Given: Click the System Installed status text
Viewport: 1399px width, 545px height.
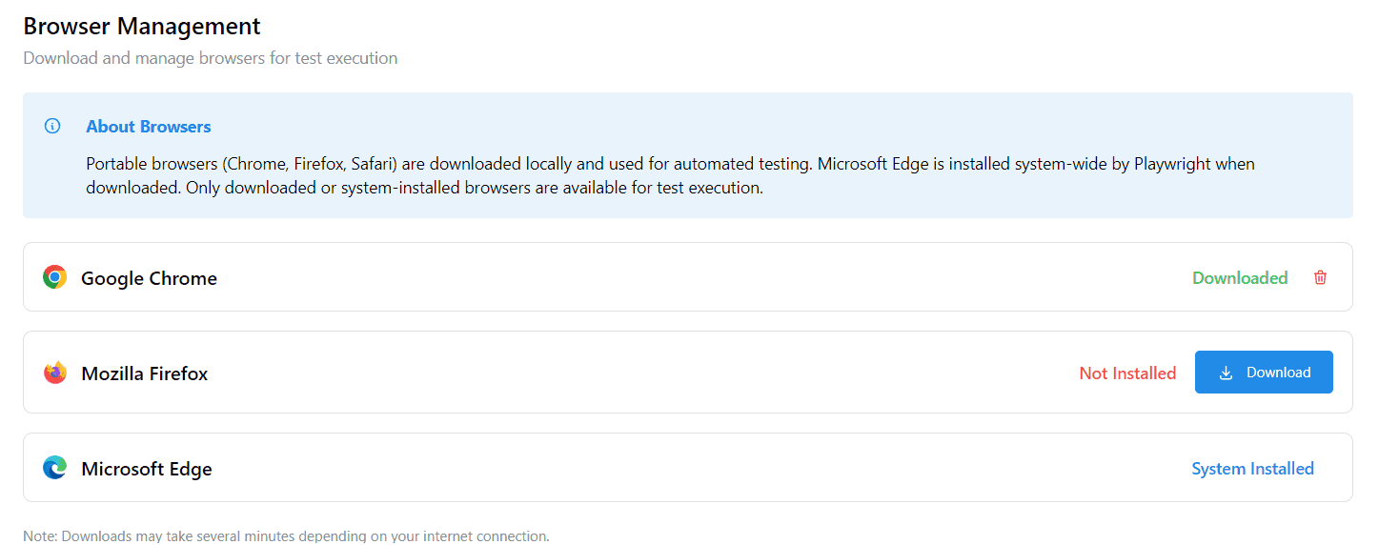Looking at the screenshot, I should 1252,469.
